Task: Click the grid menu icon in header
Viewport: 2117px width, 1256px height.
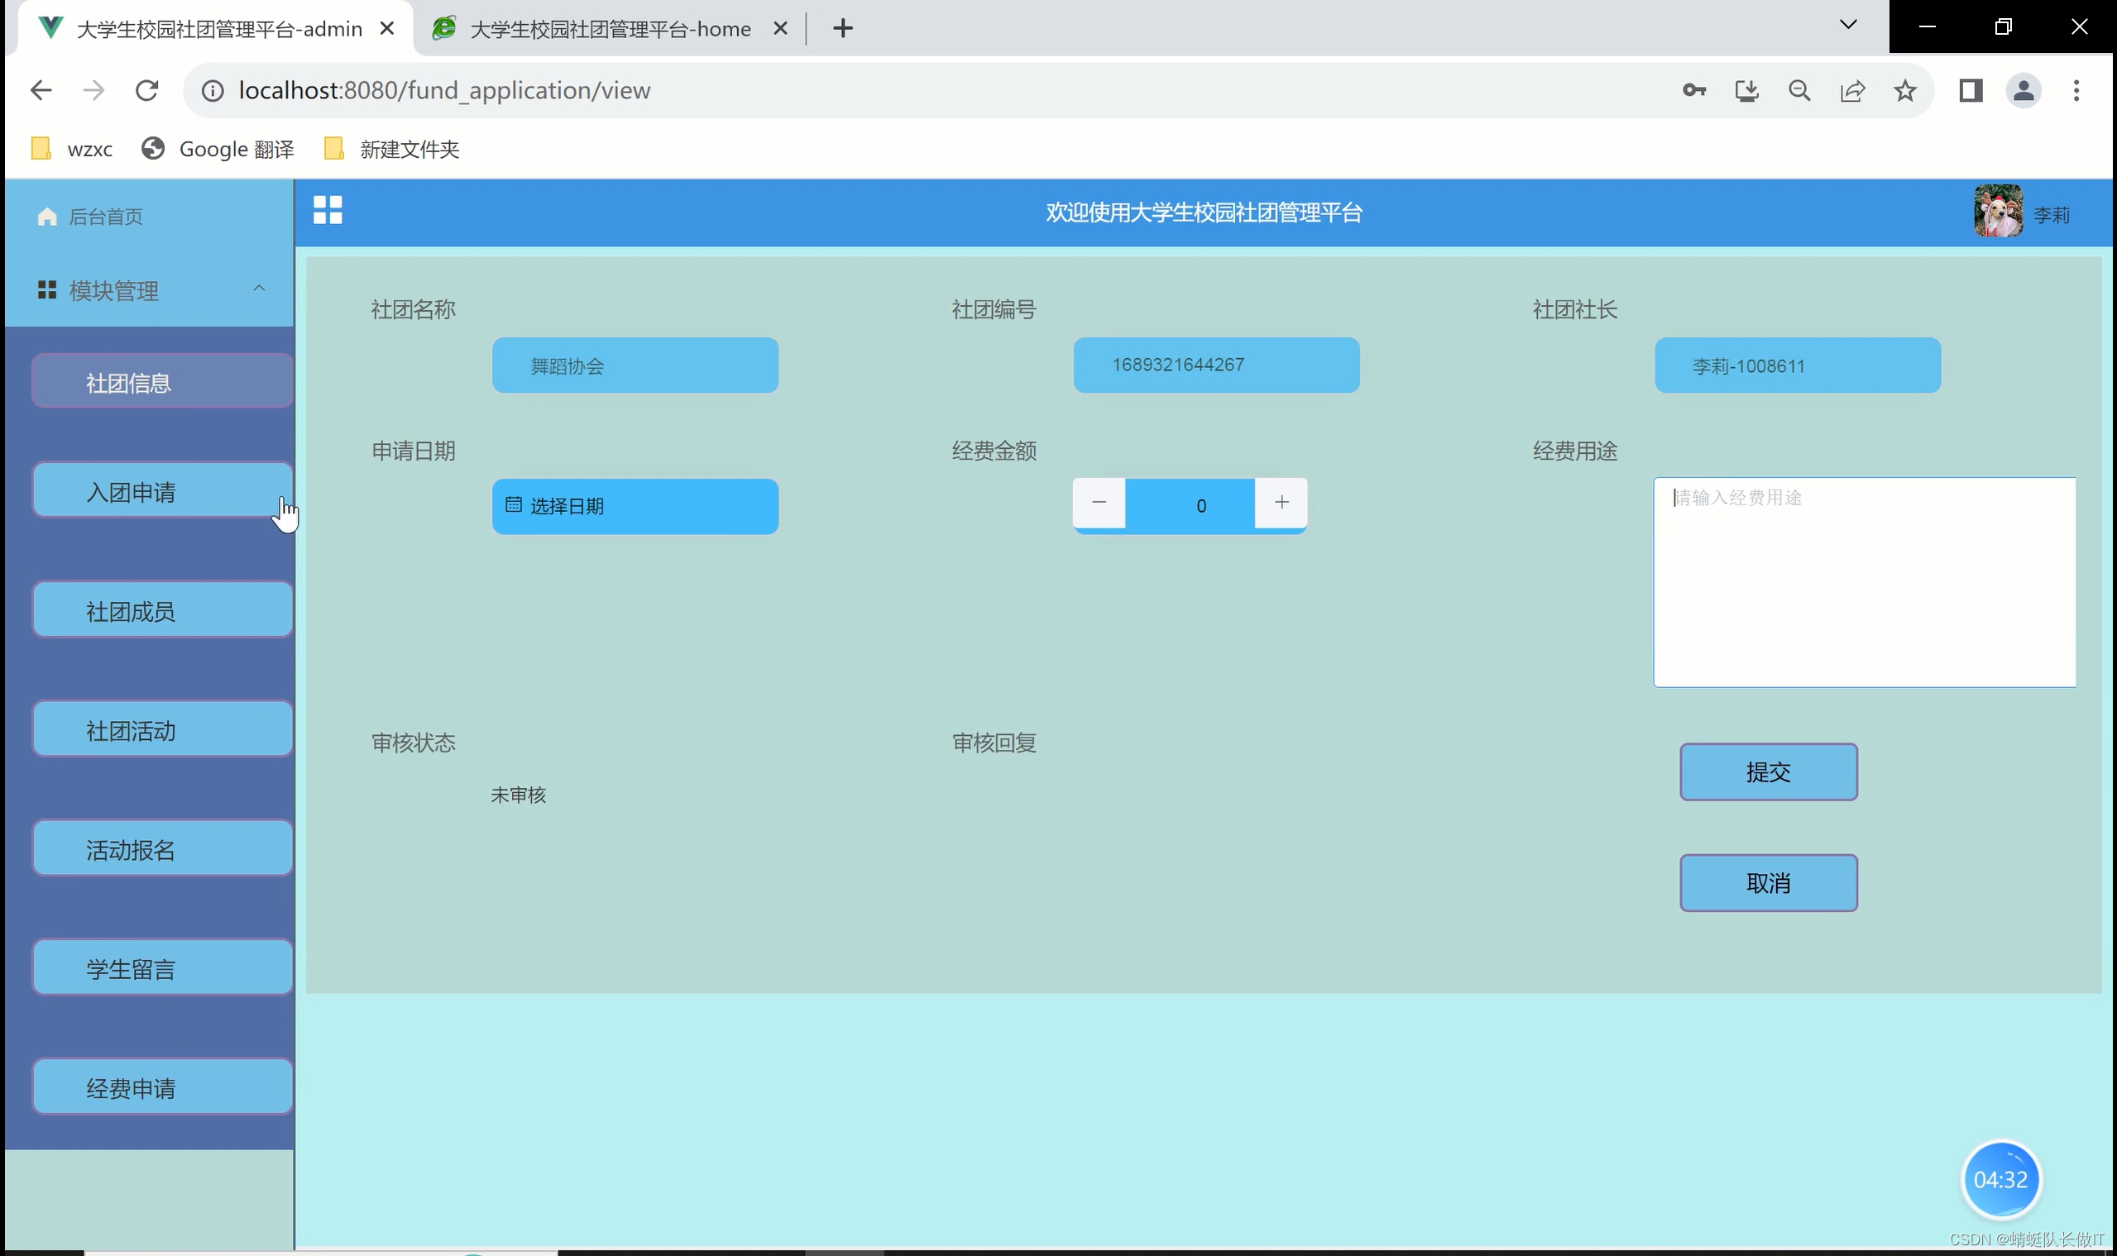Action: coord(328,210)
